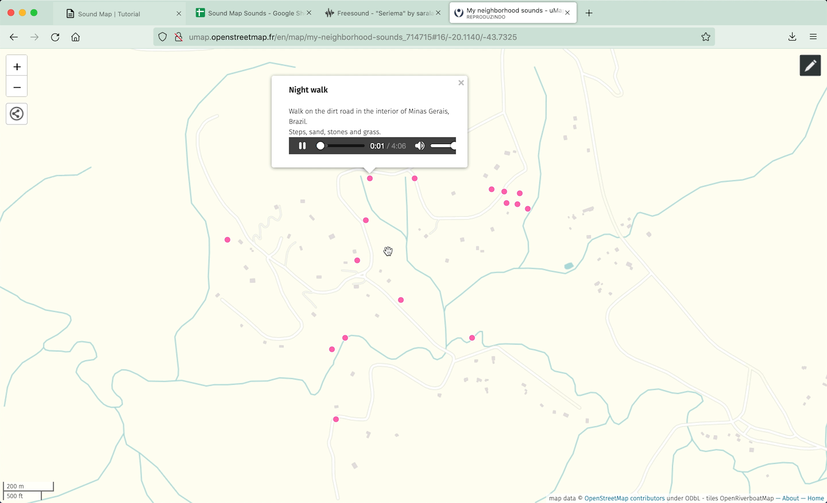This screenshot has width=827, height=503.
Task: Zoom out of the map
Action: pyautogui.click(x=17, y=87)
